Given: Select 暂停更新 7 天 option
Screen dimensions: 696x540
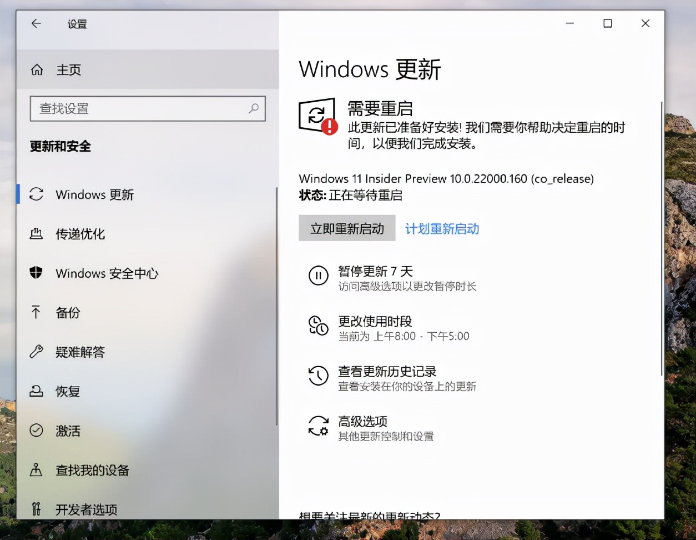Looking at the screenshot, I should [x=392, y=278].
